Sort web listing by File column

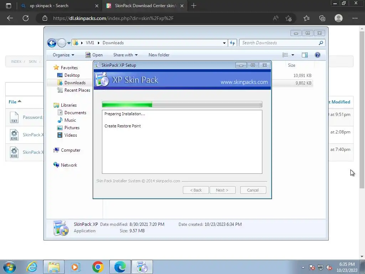click(15, 102)
